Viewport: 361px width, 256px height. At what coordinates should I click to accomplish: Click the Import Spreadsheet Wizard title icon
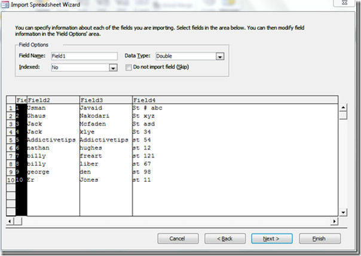click(x=5, y=5)
